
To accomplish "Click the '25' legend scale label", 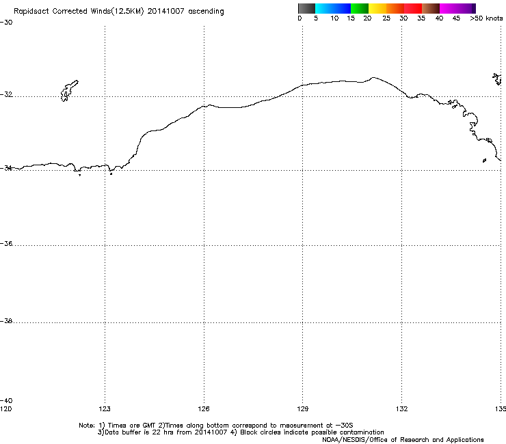I will point(386,18).
